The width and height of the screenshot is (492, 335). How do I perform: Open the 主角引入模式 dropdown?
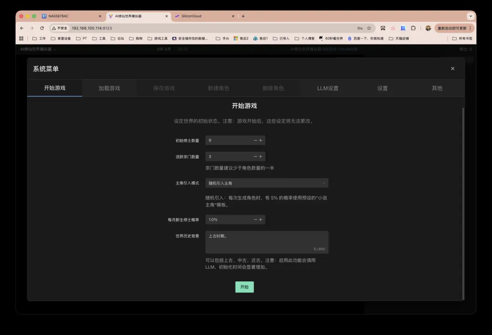(266, 183)
